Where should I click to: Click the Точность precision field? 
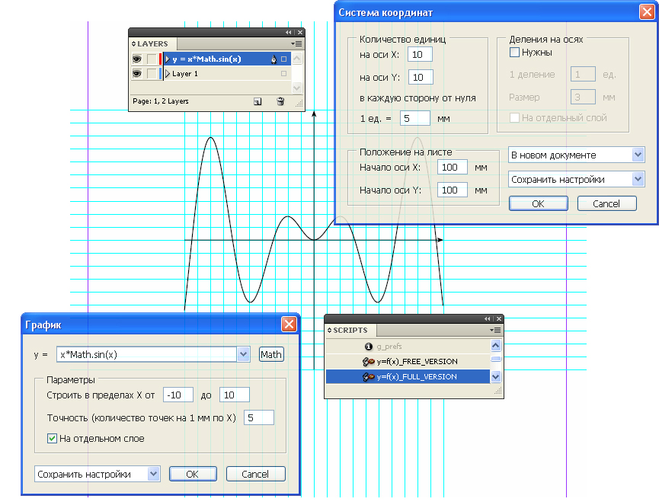259,417
